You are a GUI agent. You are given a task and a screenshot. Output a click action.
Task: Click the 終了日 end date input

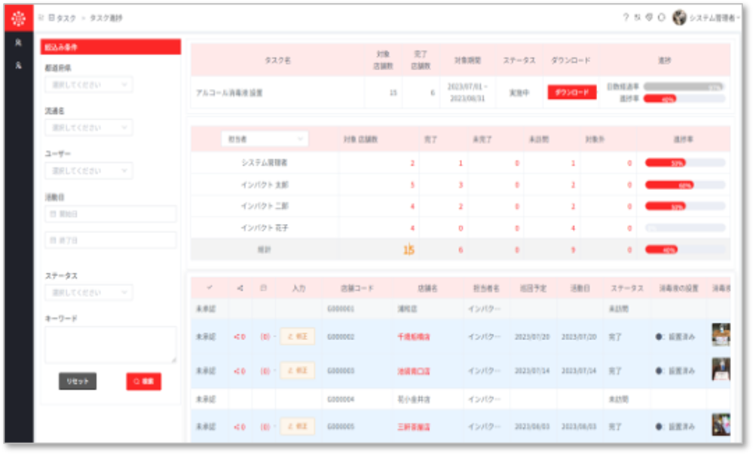pyautogui.click(x=111, y=241)
